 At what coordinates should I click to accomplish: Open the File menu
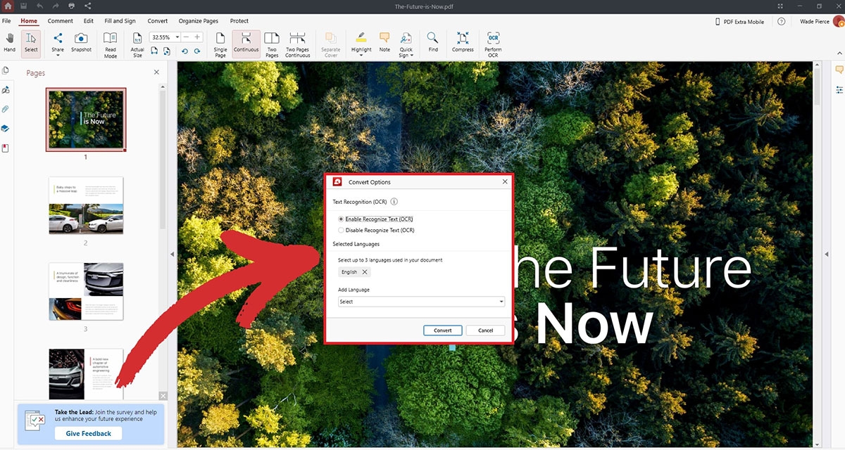[x=6, y=21]
